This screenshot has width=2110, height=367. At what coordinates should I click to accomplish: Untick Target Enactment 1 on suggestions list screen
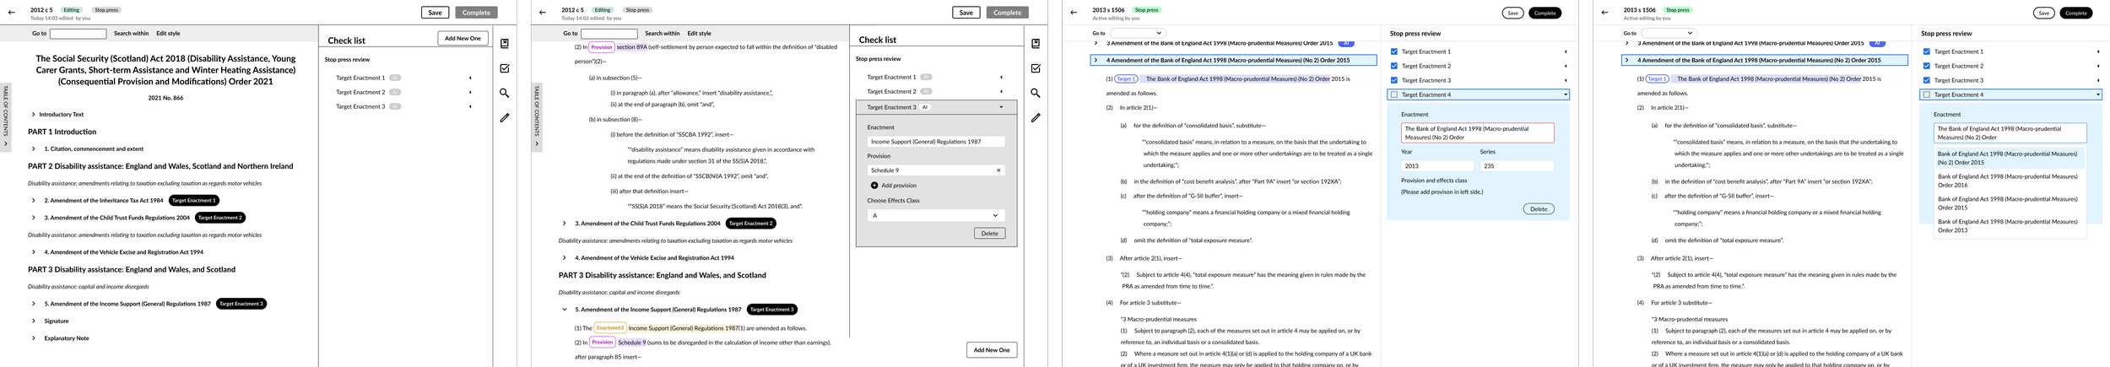coord(1927,51)
